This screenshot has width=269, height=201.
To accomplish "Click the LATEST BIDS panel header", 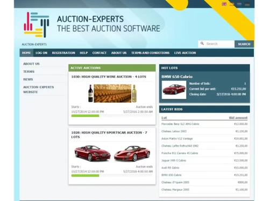I will 204,109.
